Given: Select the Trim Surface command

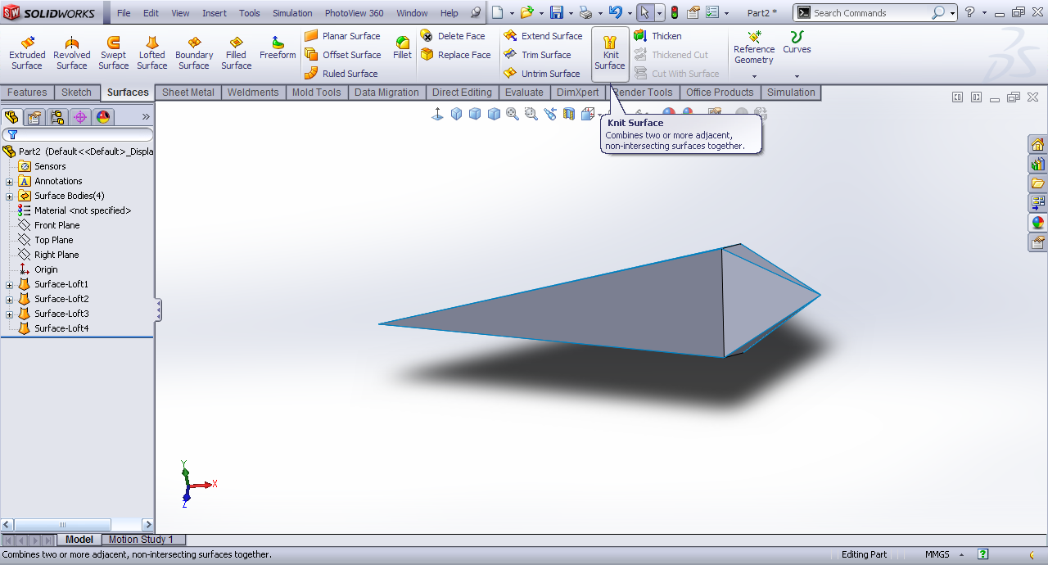Looking at the screenshot, I should [545, 55].
